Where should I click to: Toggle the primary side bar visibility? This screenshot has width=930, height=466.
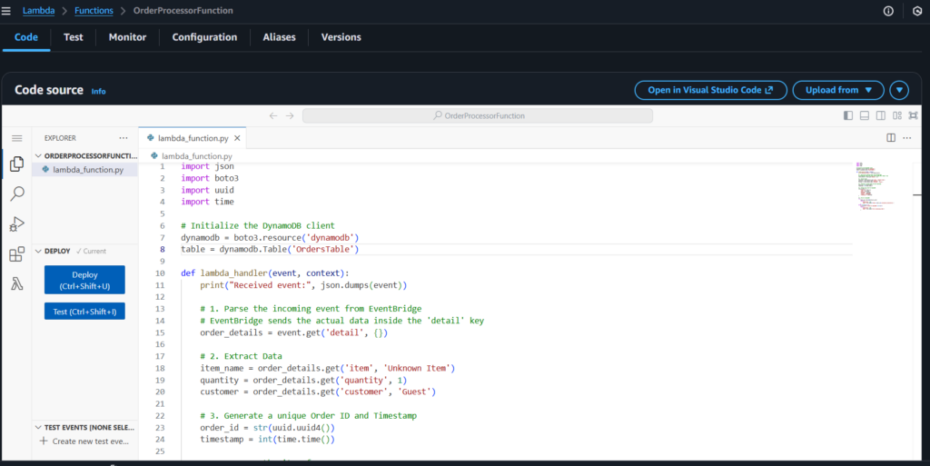(848, 115)
